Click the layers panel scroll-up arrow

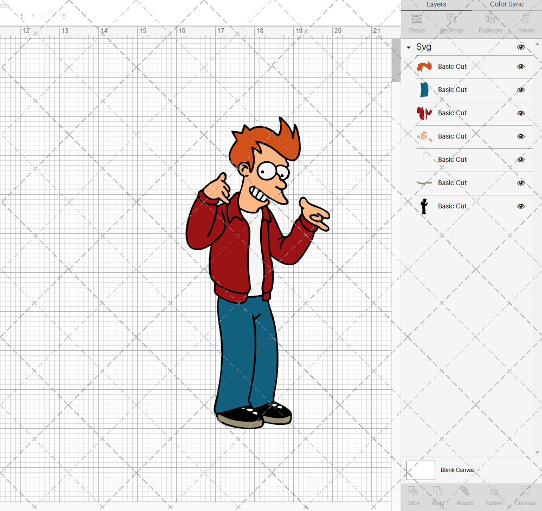[537, 44]
